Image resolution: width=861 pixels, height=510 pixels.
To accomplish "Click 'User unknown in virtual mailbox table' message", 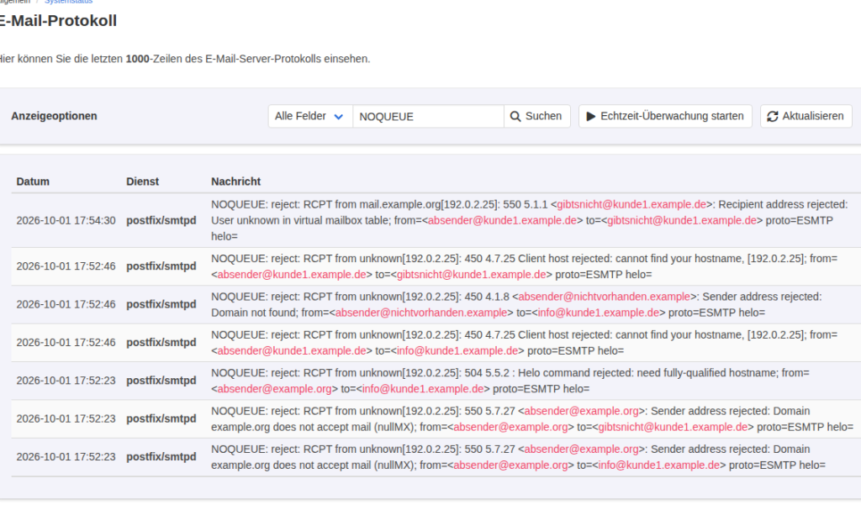I will [x=302, y=221].
